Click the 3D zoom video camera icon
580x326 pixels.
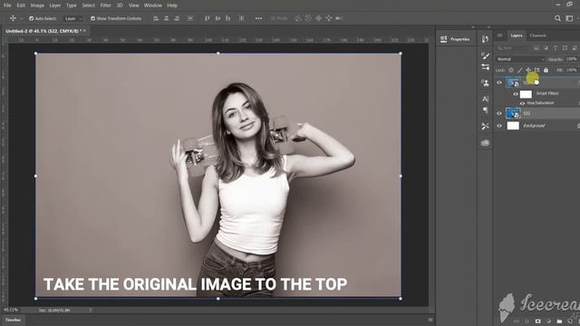339,18
